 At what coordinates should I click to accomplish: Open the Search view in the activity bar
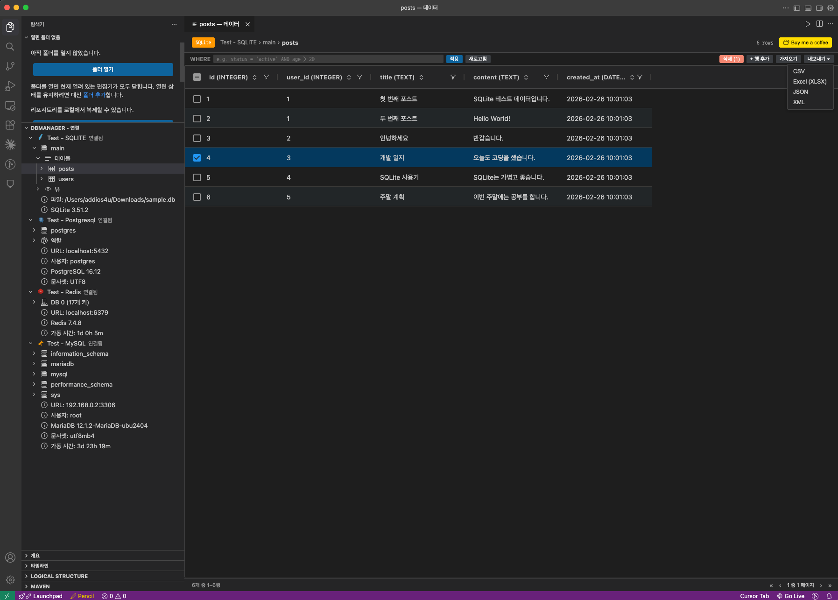click(10, 46)
